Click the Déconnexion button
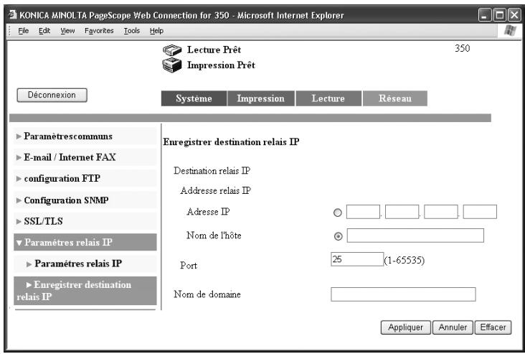Screen dimensions: 525x354 pyautogui.click(x=52, y=96)
